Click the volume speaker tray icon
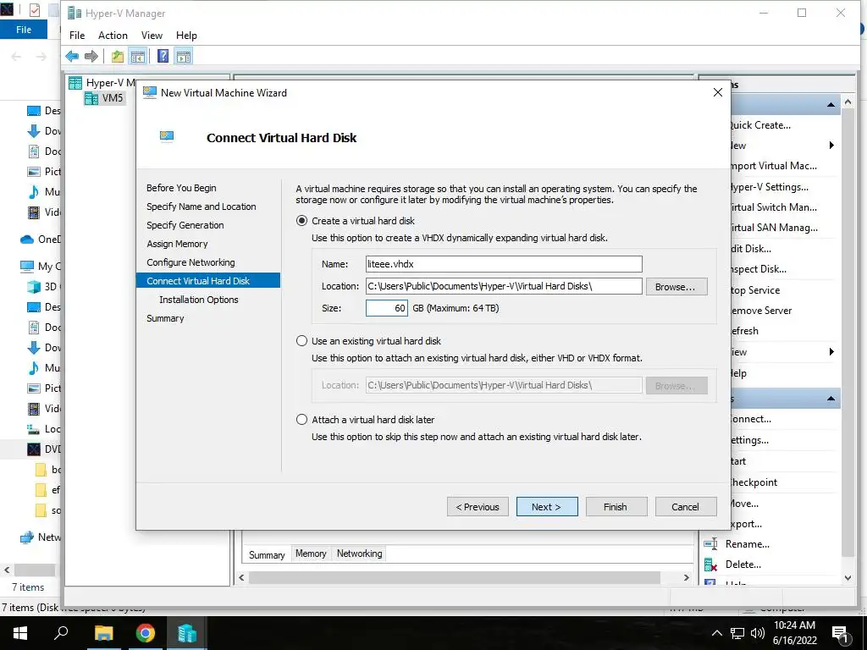The width and height of the screenshot is (867, 650). point(758,633)
